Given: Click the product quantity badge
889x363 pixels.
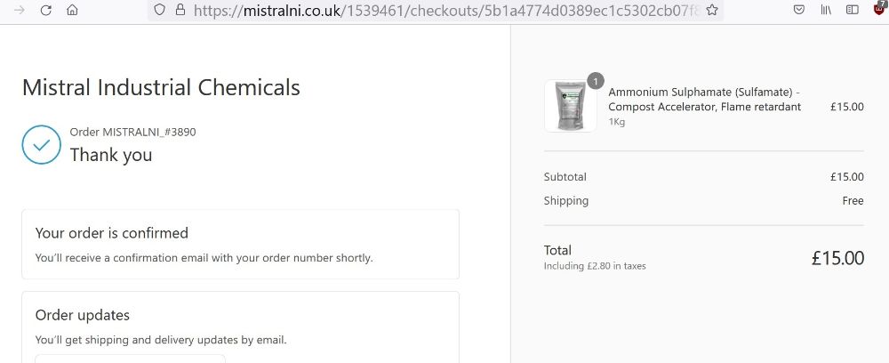Looking at the screenshot, I should [x=596, y=81].
